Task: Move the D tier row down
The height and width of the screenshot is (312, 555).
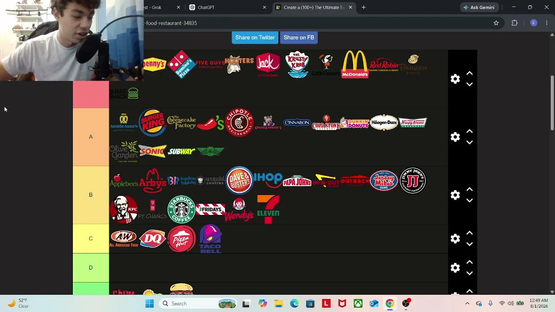Action: pos(470,273)
